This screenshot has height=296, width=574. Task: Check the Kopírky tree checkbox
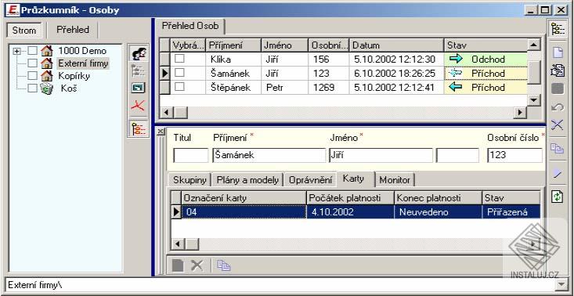coord(33,76)
